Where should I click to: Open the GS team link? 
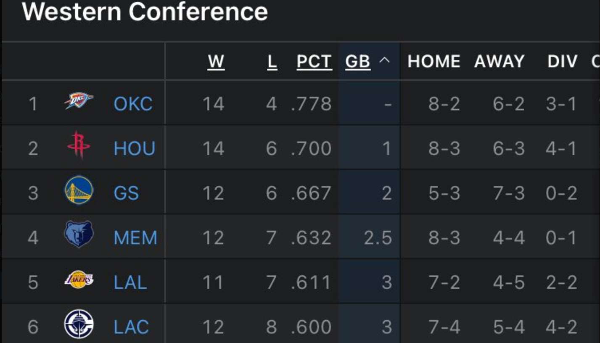point(126,193)
